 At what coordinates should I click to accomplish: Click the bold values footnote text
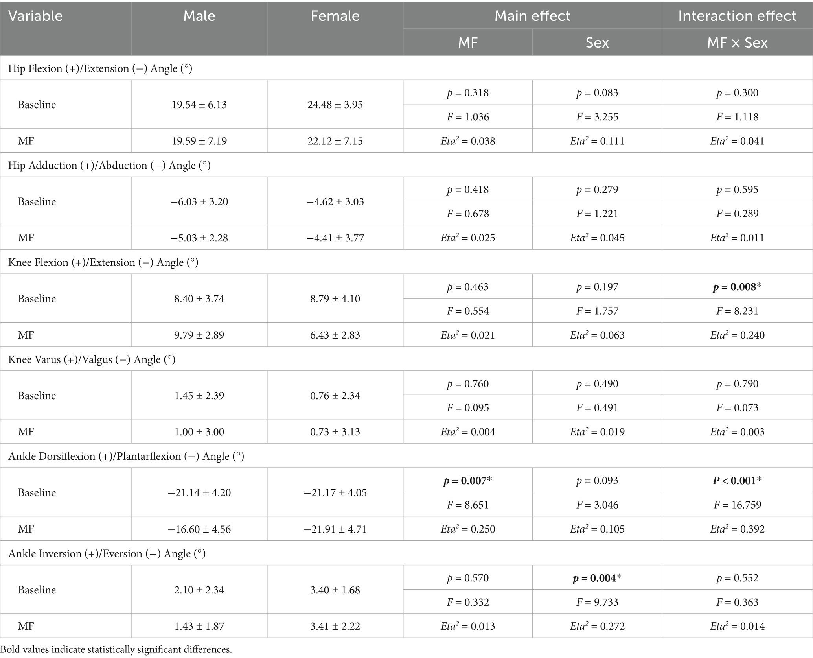pos(116,650)
